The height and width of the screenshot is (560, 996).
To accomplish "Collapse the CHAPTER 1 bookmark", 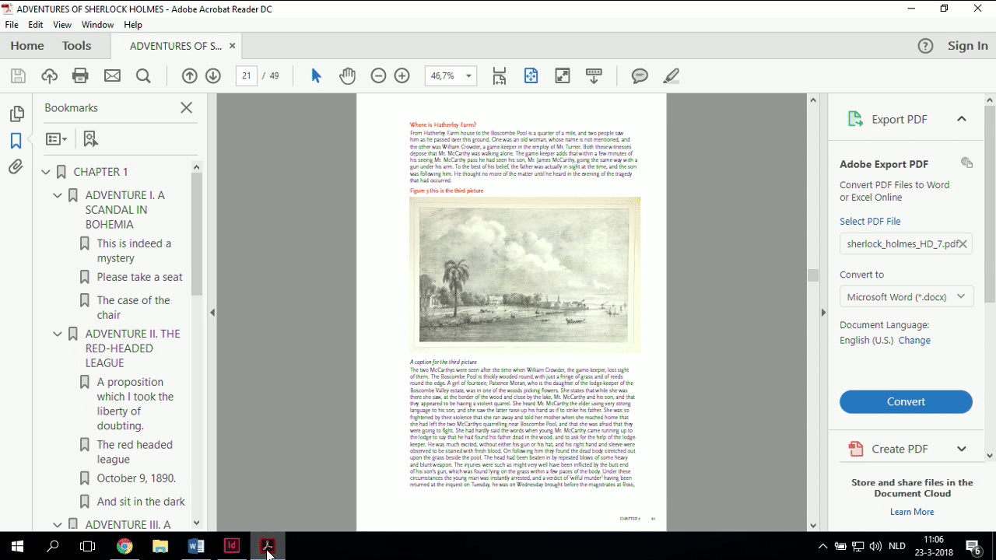I will pyautogui.click(x=46, y=172).
